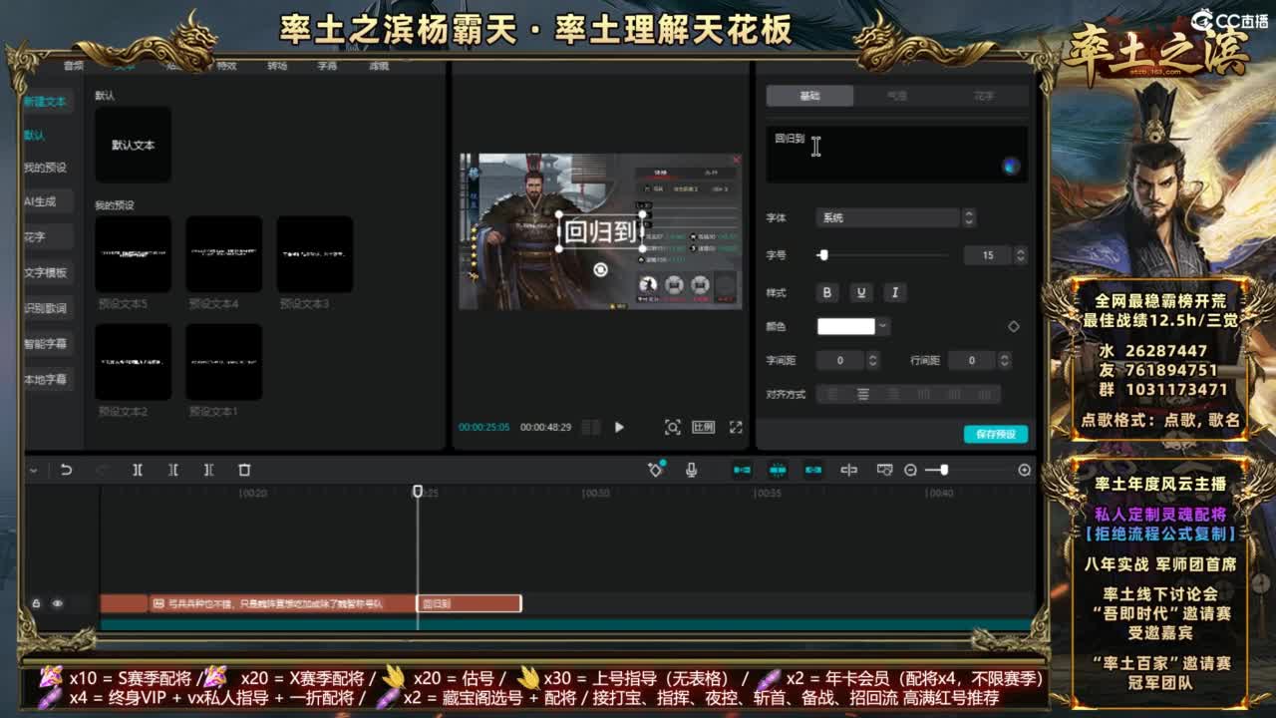
Task: Step the 行间距 spinner arrows
Action: click(x=1005, y=360)
